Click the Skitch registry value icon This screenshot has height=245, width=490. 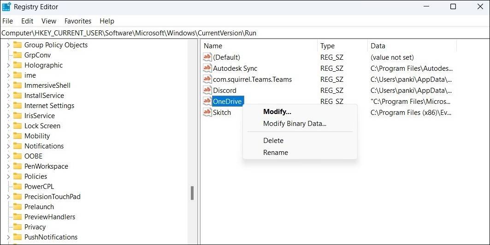coord(207,113)
